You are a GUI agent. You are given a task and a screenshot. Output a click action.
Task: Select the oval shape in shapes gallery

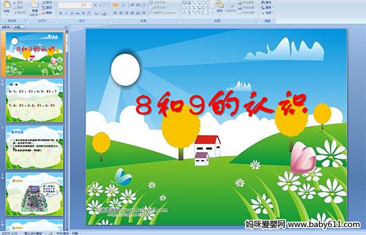208,2
